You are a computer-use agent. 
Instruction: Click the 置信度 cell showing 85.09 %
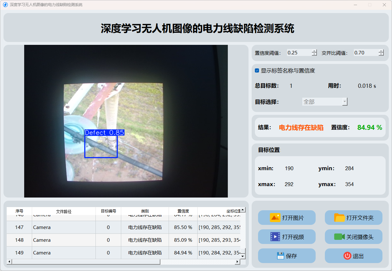coord(183,240)
